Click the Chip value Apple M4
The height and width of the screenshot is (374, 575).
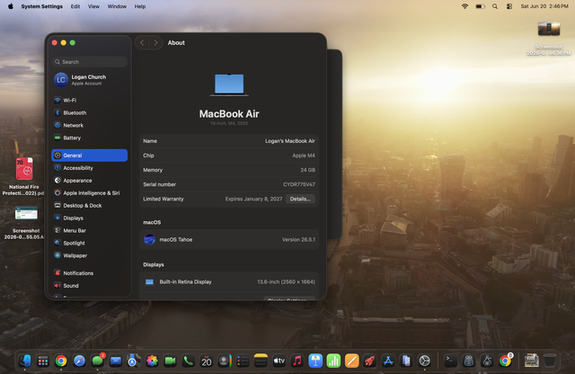[304, 156]
